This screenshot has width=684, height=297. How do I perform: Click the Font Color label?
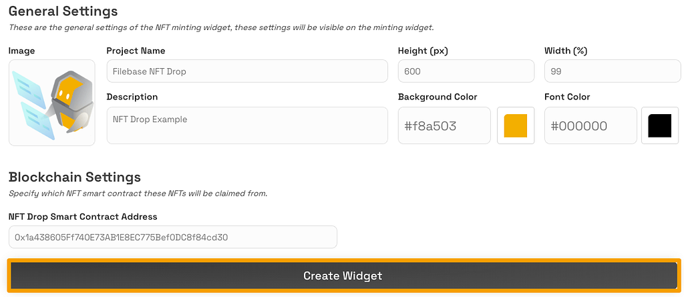(567, 97)
